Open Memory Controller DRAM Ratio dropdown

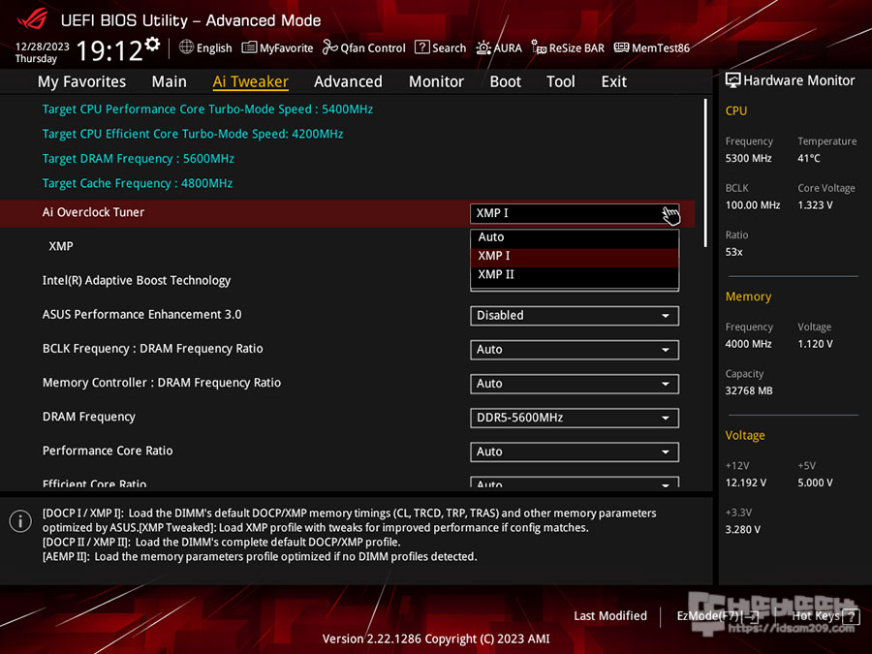tap(575, 384)
